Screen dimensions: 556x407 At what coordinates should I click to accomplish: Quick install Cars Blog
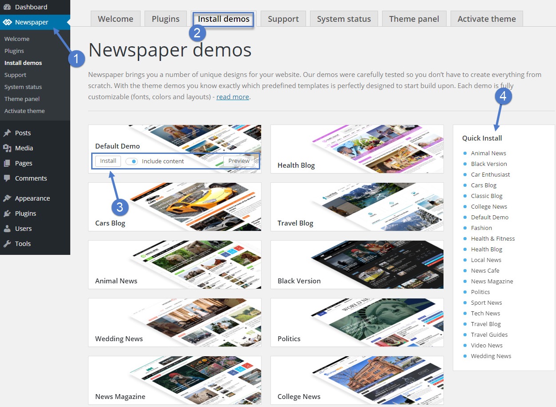pyautogui.click(x=483, y=185)
